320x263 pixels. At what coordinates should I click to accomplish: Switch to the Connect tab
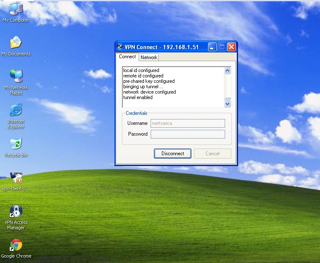coord(127,57)
